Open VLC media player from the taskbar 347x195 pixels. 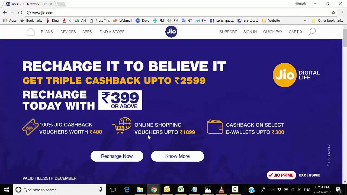(221, 190)
